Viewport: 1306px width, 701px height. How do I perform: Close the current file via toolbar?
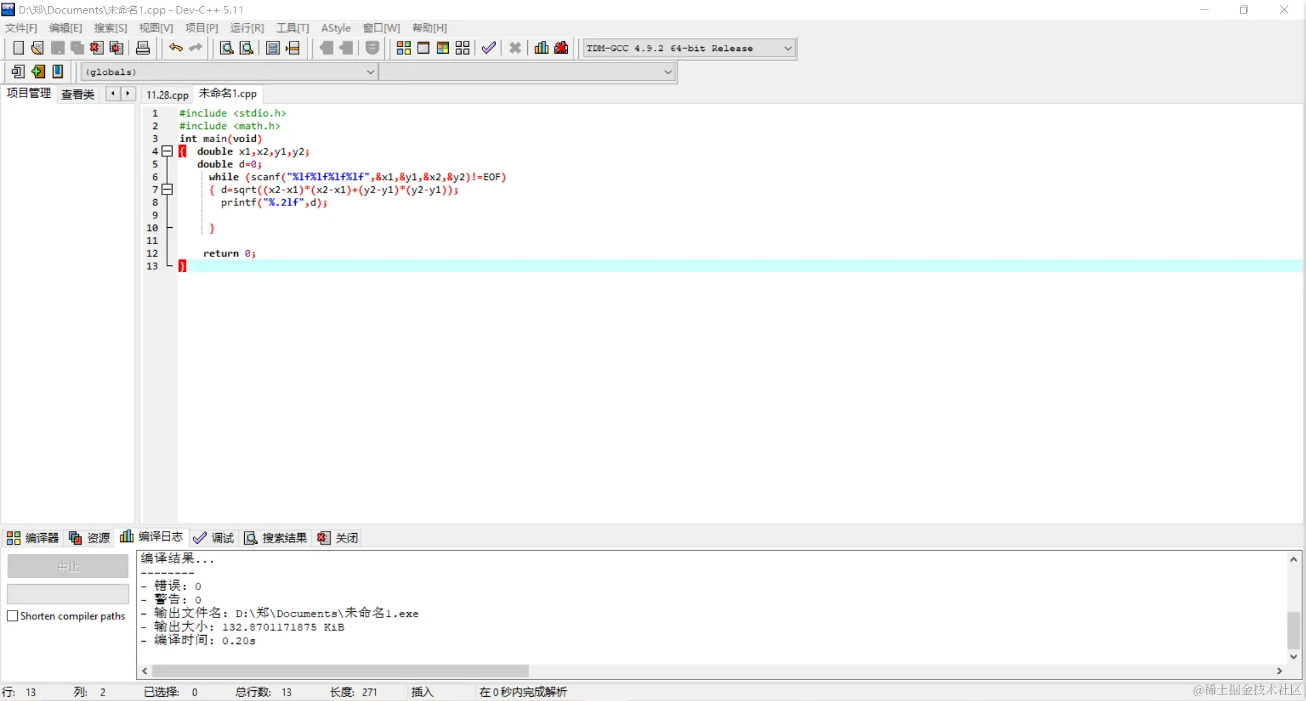pyautogui.click(x=97, y=48)
